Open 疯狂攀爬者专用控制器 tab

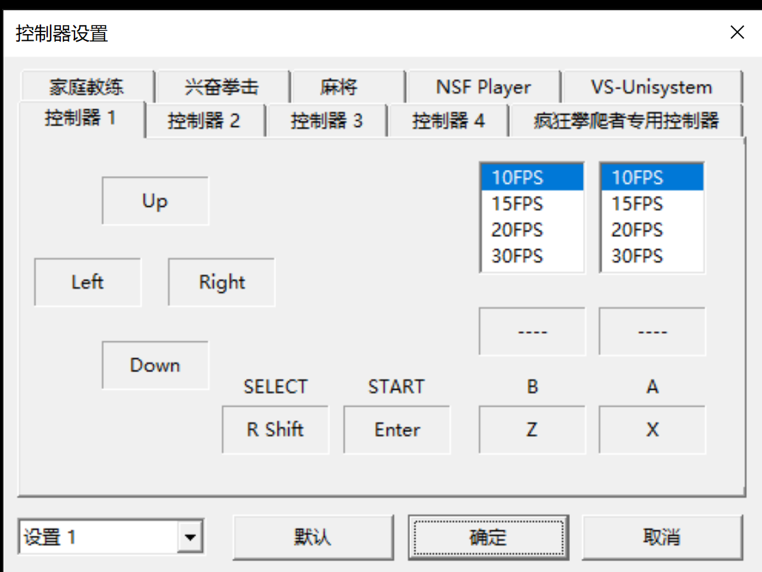click(626, 120)
